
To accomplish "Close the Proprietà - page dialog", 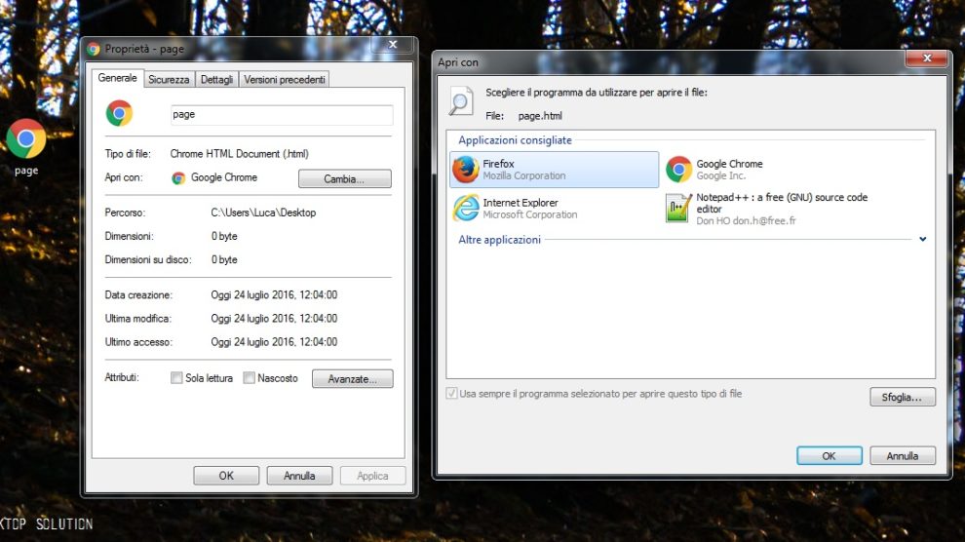I will 393,44.
